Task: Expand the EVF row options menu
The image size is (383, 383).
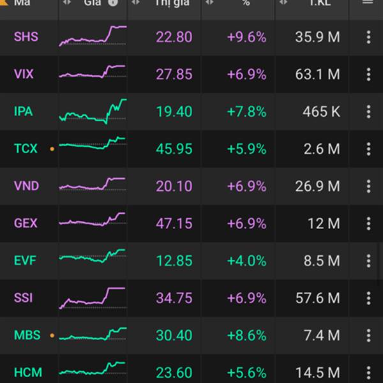Action: pyautogui.click(x=368, y=260)
